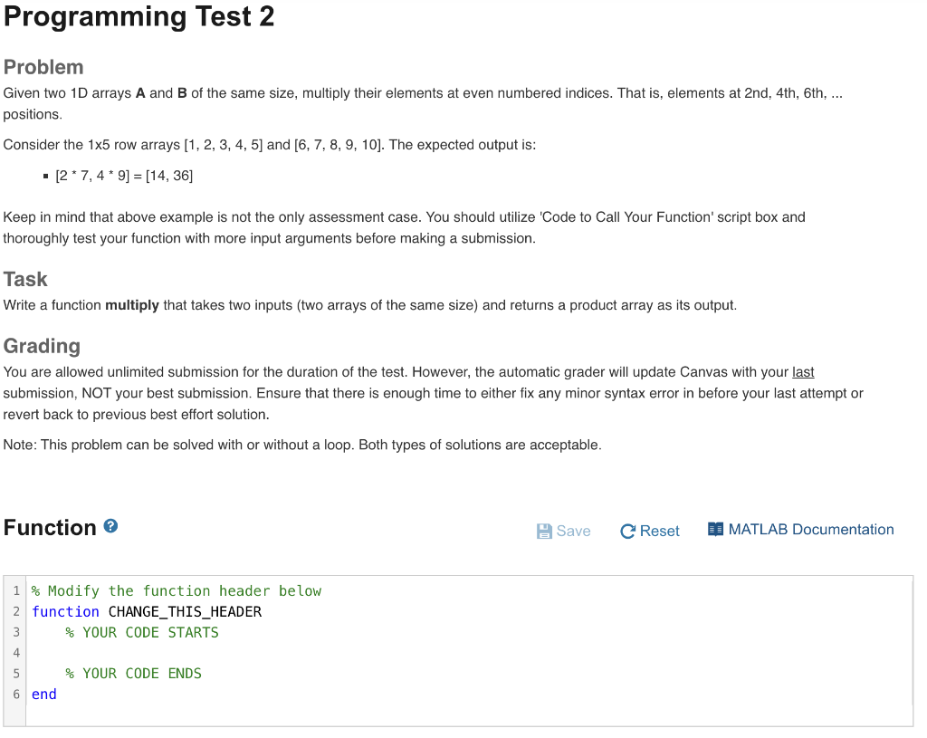Click the empty line 4 in code editor
This screenshot has height=738, width=927.
point(470,653)
